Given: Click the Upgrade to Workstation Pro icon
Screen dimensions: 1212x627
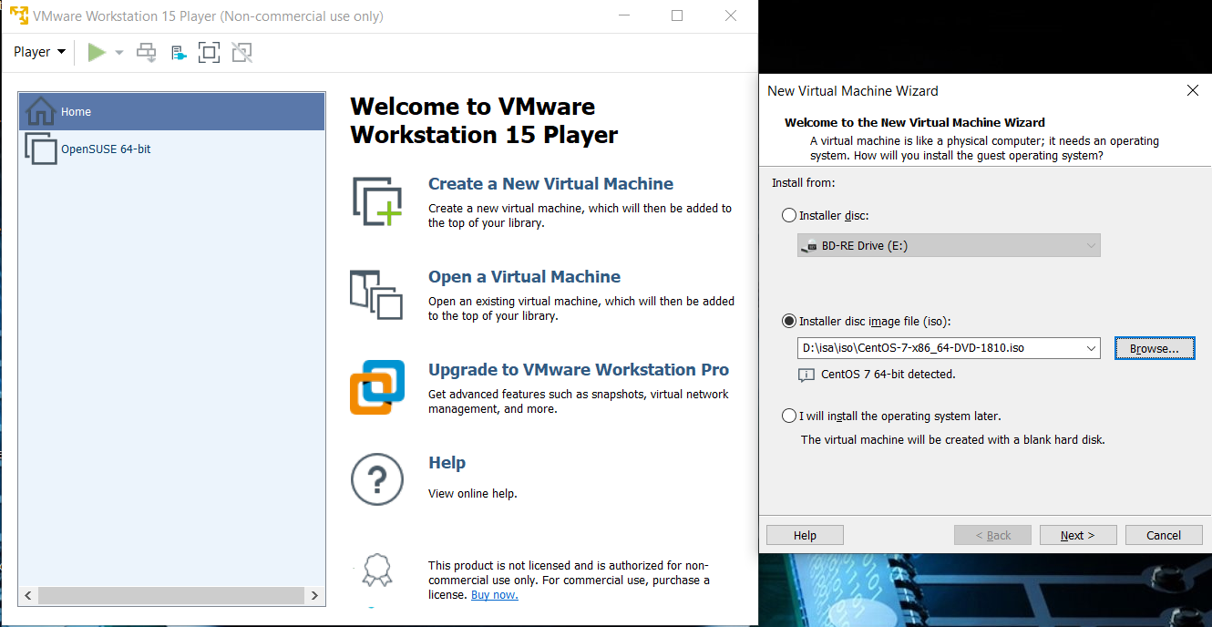Looking at the screenshot, I should tap(376, 387).
